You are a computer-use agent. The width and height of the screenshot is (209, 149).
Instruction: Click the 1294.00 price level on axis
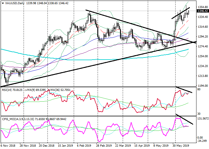point(202,37)
